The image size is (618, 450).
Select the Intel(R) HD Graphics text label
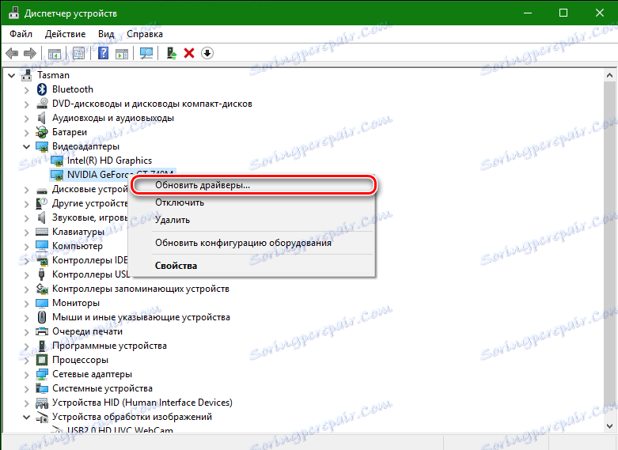(x=109, y=161)
